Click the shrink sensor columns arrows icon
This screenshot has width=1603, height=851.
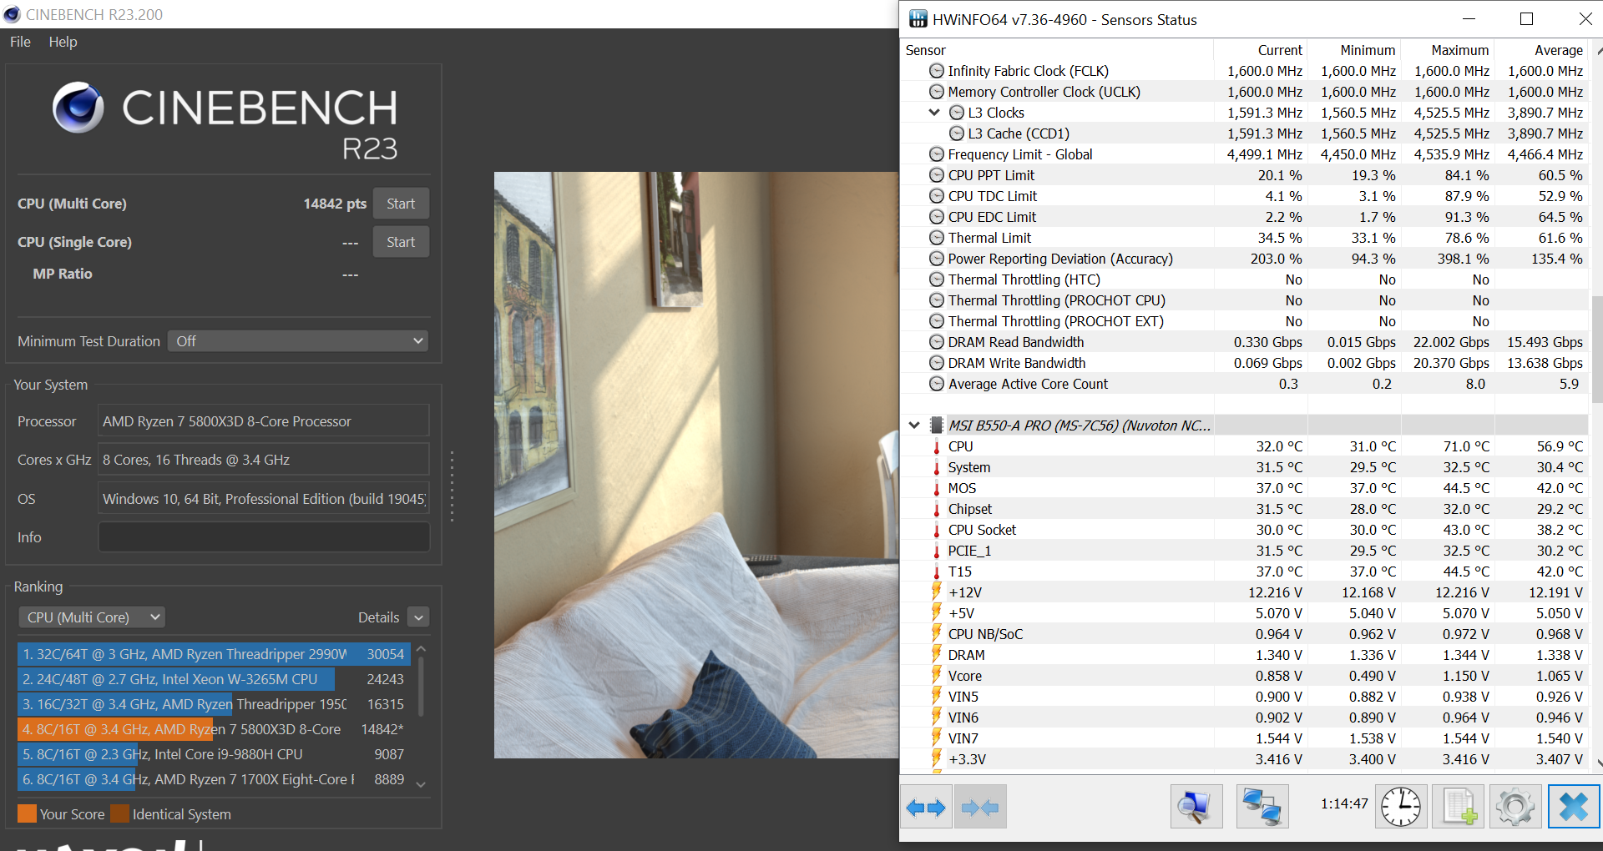980,807
